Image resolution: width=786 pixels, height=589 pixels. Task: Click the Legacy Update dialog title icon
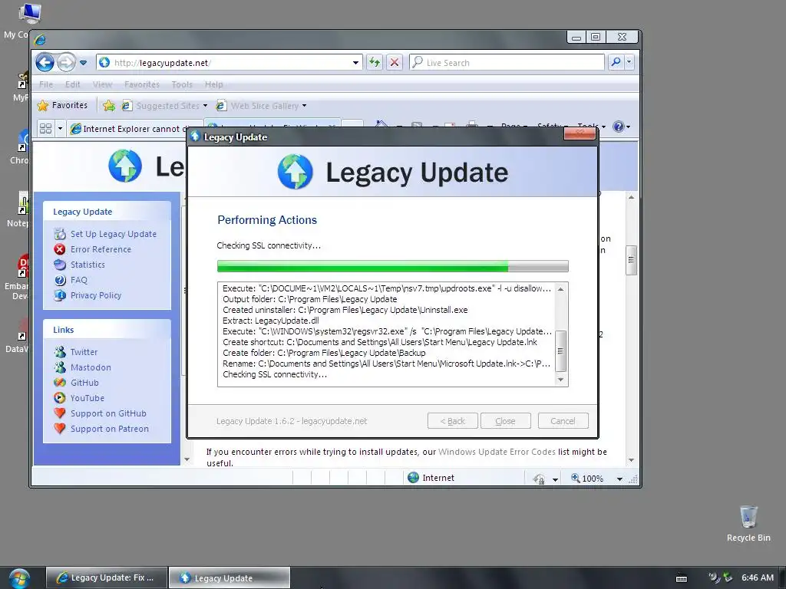point(195,137)
